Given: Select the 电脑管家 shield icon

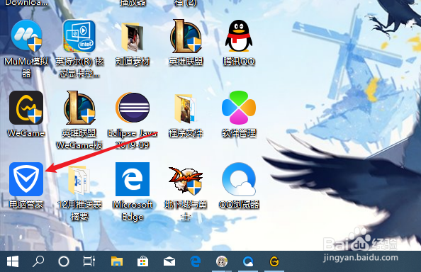Looking at the screenshot, I should pyautogui.click(x=26, y=179).
